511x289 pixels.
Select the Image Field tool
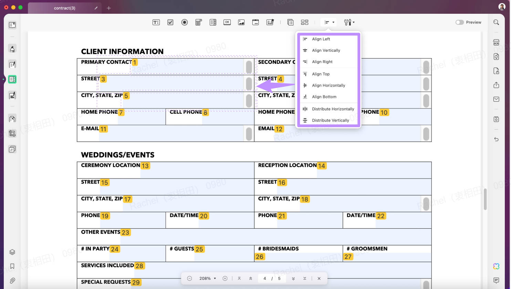pos(241,22)
